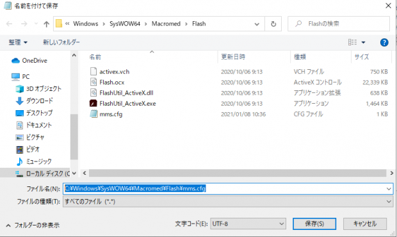Click the FlashUtil_ActiveX.exe Flash icon
The width and height of the screenshot is (397, 237).
click(x=93, y=103)
